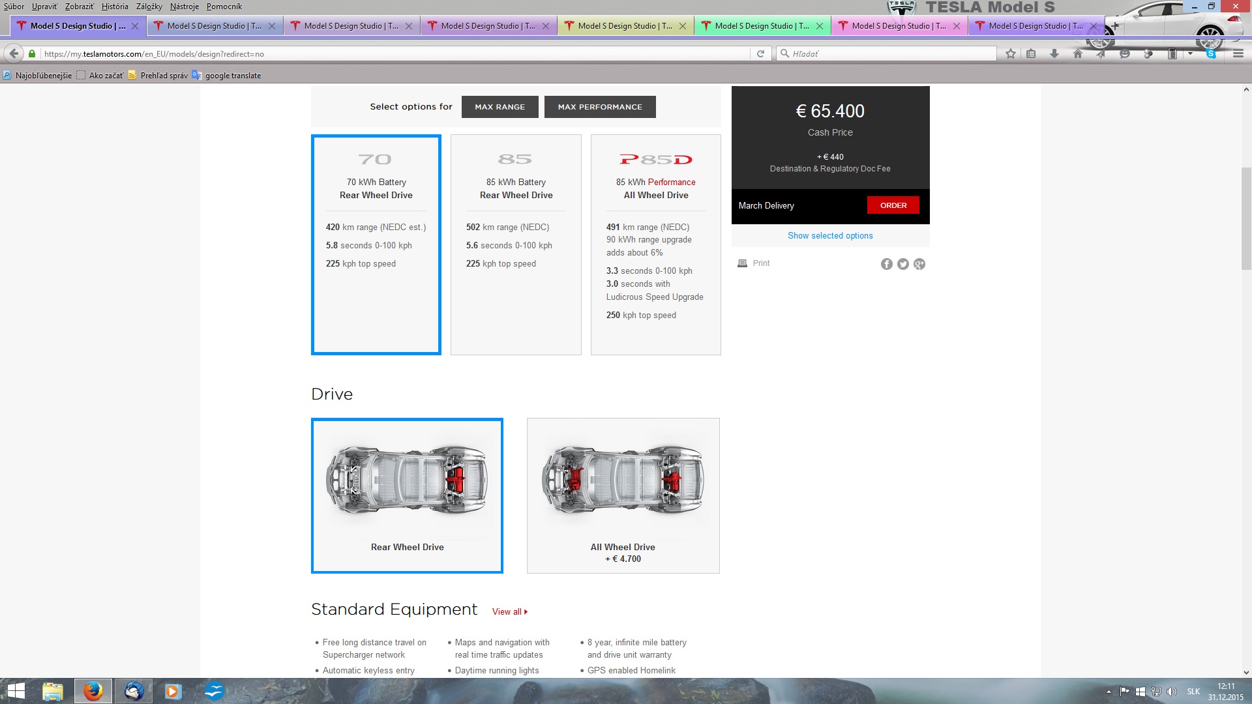Open the Zobraziť menu

80,7
